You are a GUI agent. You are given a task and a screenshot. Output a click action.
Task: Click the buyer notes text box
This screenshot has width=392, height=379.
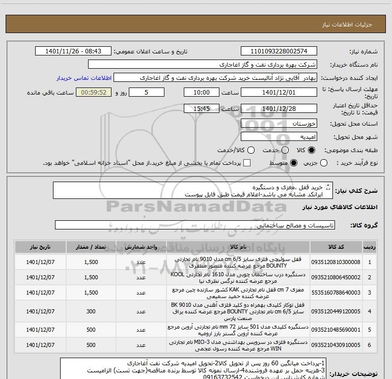[x=193, y=369]
